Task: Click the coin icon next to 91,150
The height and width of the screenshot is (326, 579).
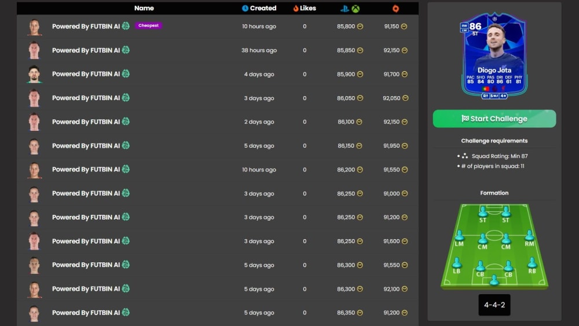Action: (404, 27)
